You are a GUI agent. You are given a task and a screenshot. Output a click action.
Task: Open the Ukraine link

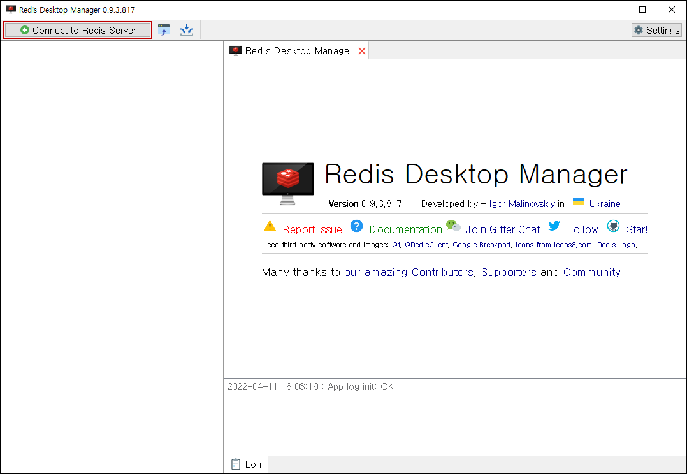pos(605,204)
